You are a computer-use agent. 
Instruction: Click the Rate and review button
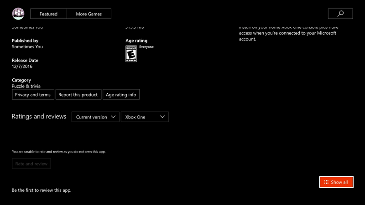(31, 164)
